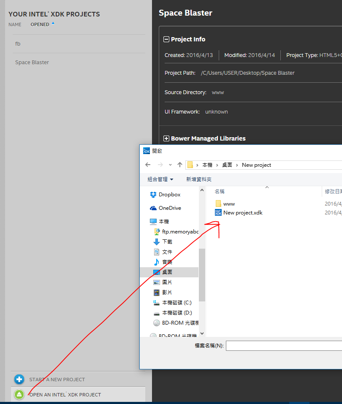Open the 圖片 pictures folder
The image size is (342, 404).
click(x=163, y=282)
